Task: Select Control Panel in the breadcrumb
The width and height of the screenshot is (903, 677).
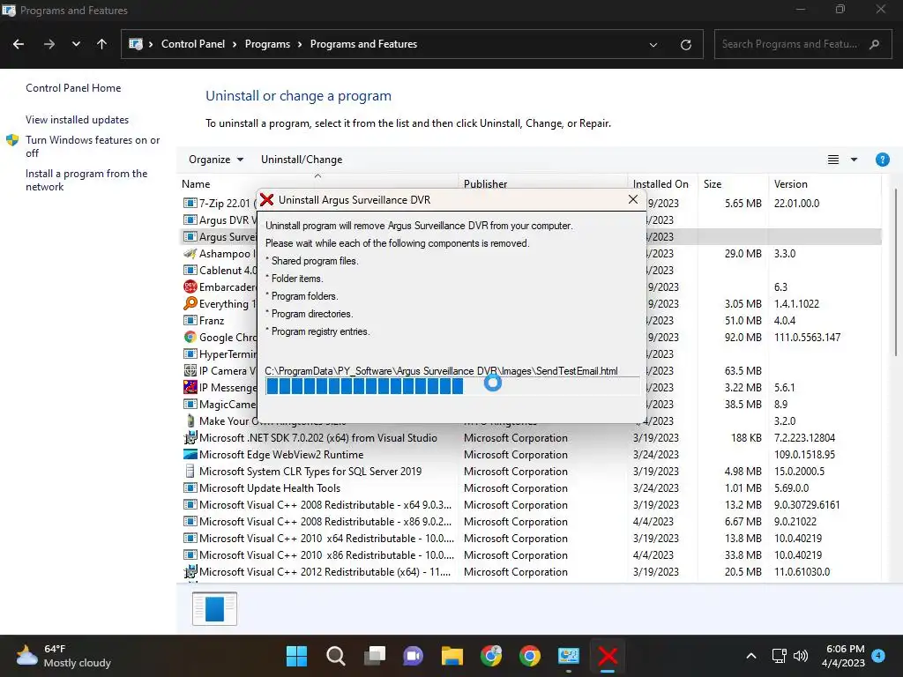Action: coord(193,44)
